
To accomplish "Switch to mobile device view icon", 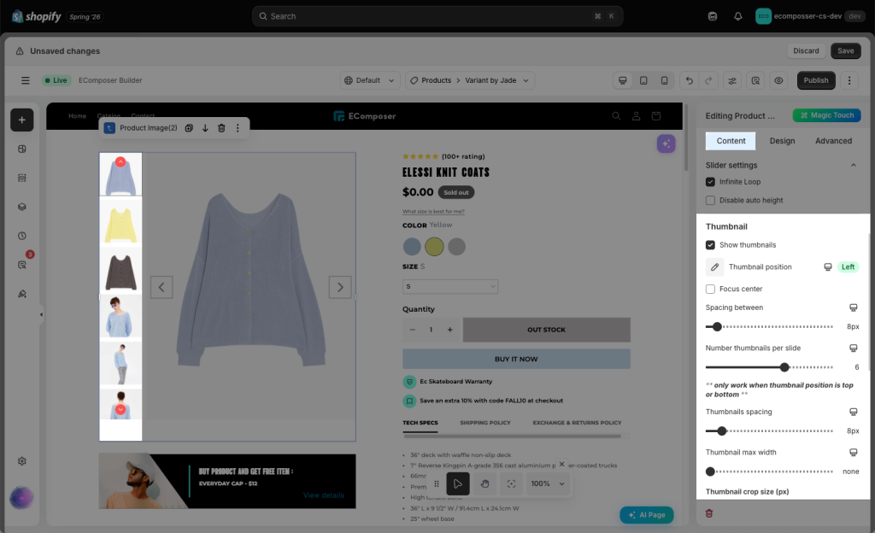I will 664,80.
